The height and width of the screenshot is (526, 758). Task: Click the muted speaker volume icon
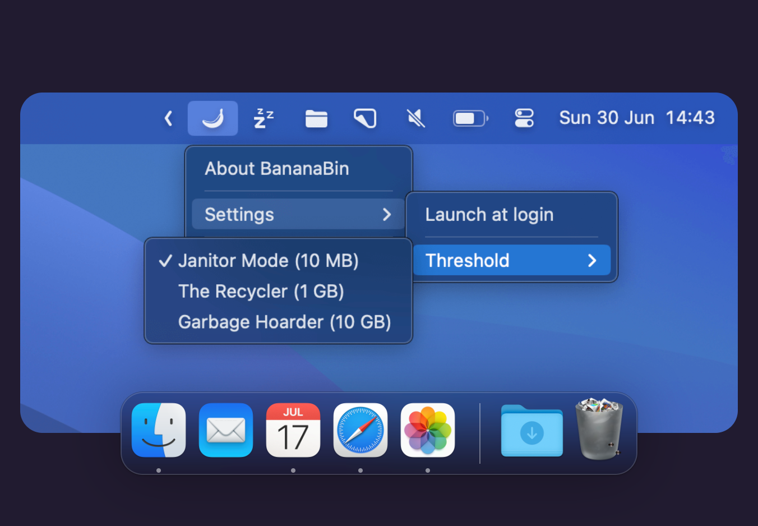[x=415, y=118]
